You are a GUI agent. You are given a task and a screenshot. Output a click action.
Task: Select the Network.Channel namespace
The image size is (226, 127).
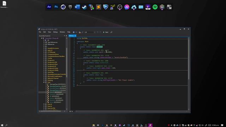pos(53,78)
